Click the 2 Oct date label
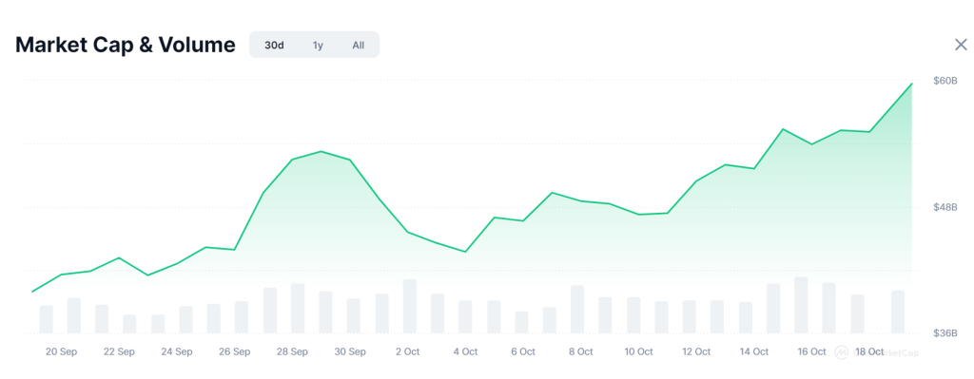Screen dimensions: 974x379 click(x=408, y=351)
